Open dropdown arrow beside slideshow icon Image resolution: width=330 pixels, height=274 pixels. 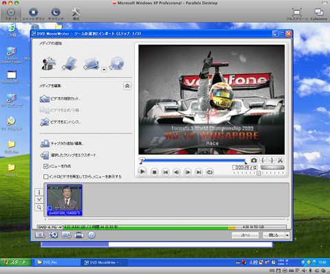[104, 70]
